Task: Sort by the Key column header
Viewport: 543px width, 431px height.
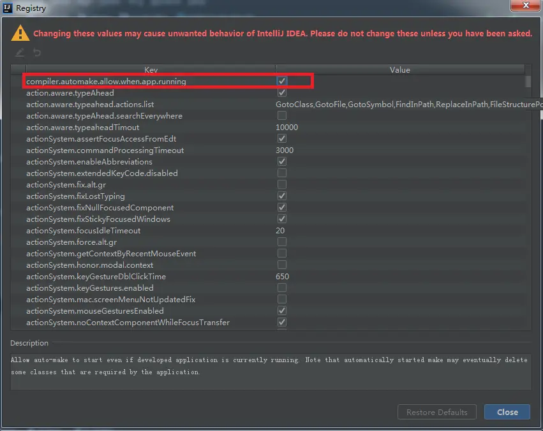Action: [x=151, y=70]
